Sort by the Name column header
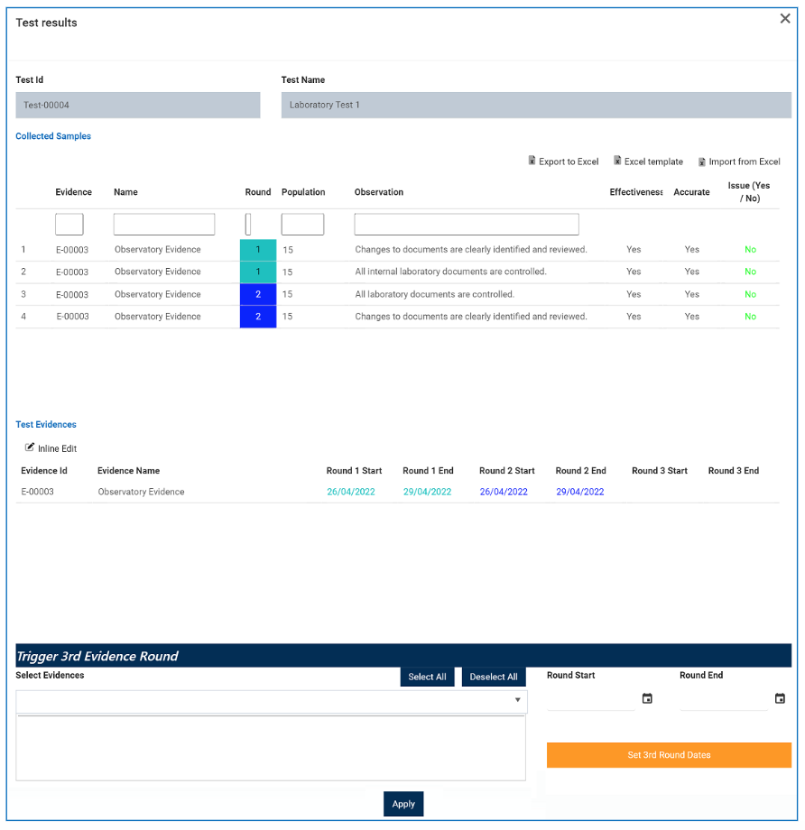This screenshot has height=830, width=805. (x=125, y=192)
